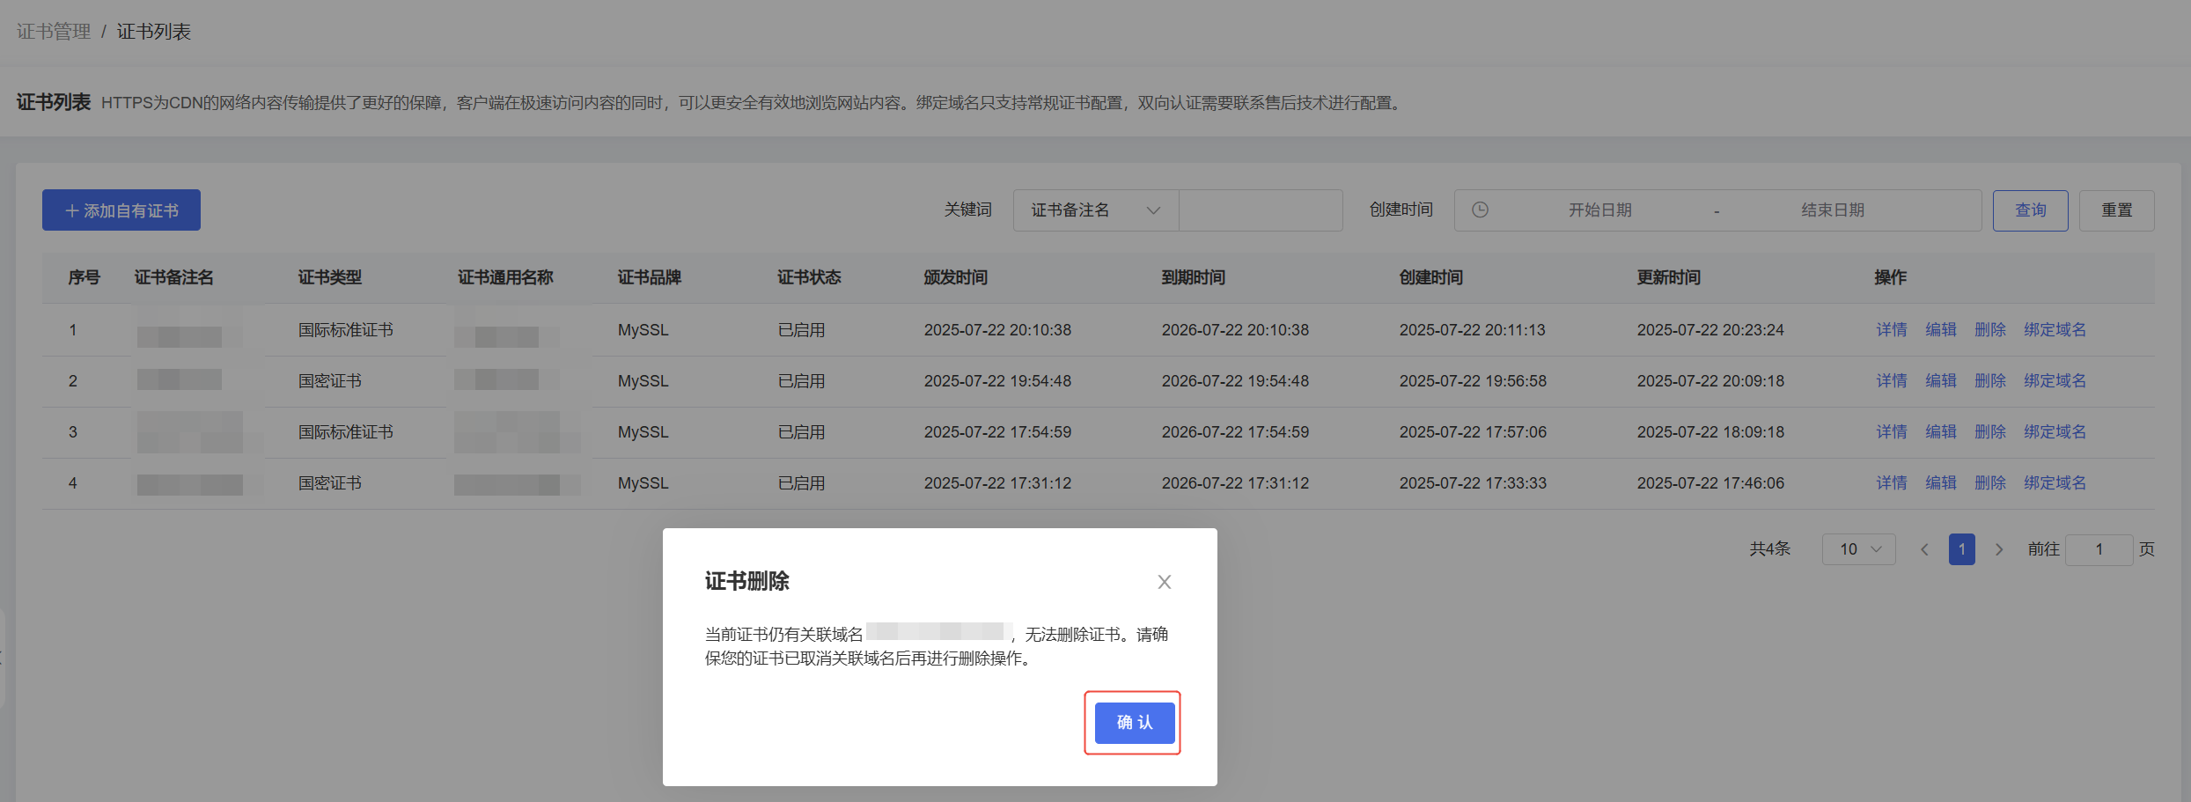Image resolution: width=2191 pixels, height=802 pixels.
Task: Click expiry date 2026-07-22 20:10:38
Action: tap(1236, 330)
